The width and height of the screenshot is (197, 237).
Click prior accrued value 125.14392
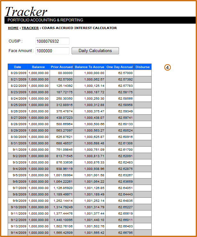[x=62, y=86]
